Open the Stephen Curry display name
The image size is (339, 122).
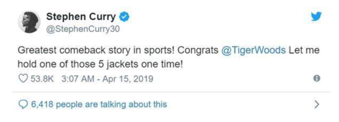click(x=81, y=17)
